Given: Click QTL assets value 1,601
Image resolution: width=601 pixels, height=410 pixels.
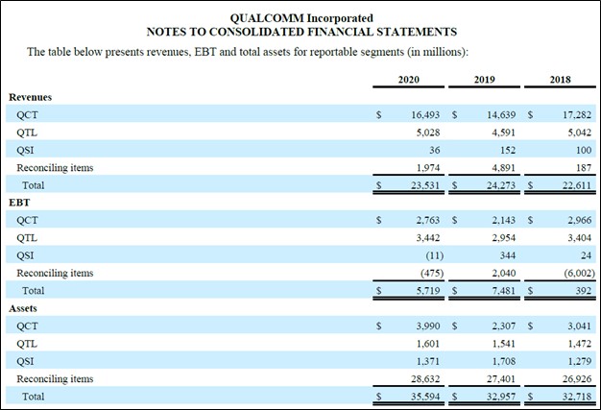Looking at the screenshot, I should pos(428,344).
